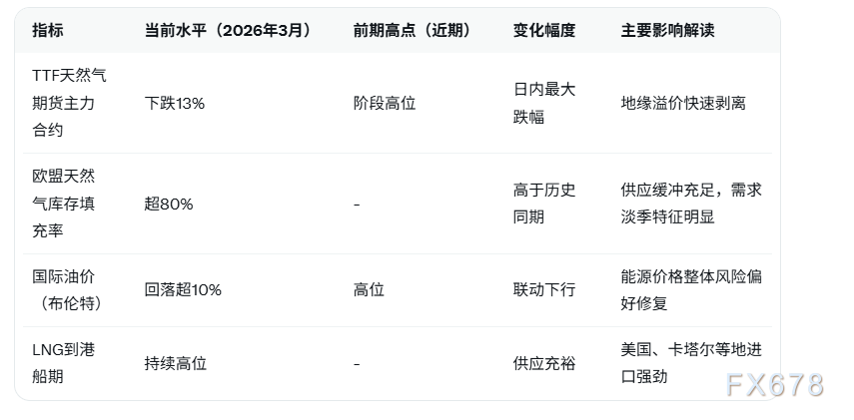Click the FX678 watermark logo
854x420 pixels.
pyautogui.click(x=775, y=385)
